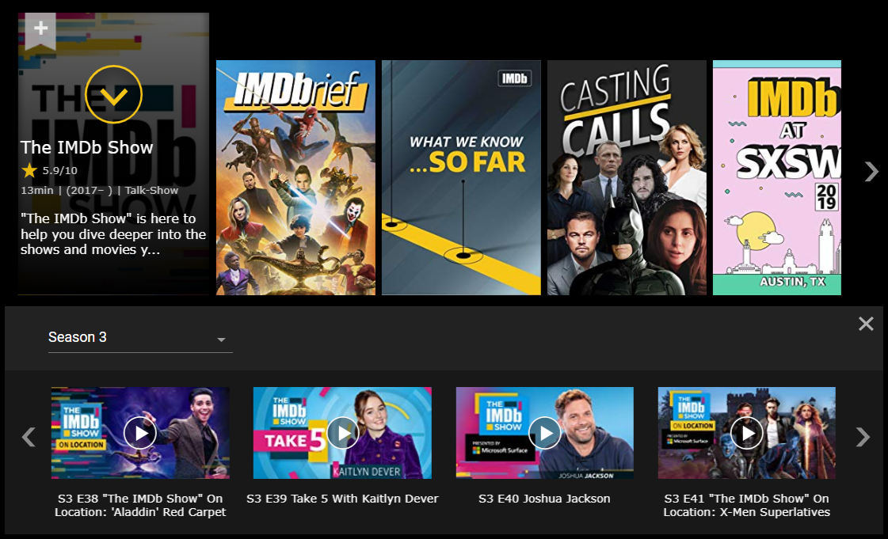This screenshot has width=888, height=539.
Task: Click the 13min (2017– ) Talk-Show info
Action: click(100, 191)
